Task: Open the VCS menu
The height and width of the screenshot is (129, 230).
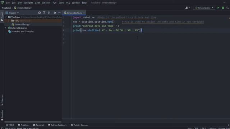Action: pyautogui.click(x=68, y=3)
